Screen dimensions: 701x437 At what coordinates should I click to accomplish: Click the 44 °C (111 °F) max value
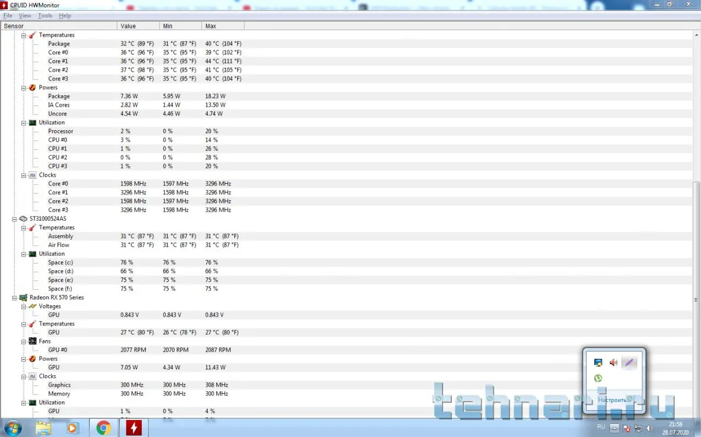pos(223,61)
